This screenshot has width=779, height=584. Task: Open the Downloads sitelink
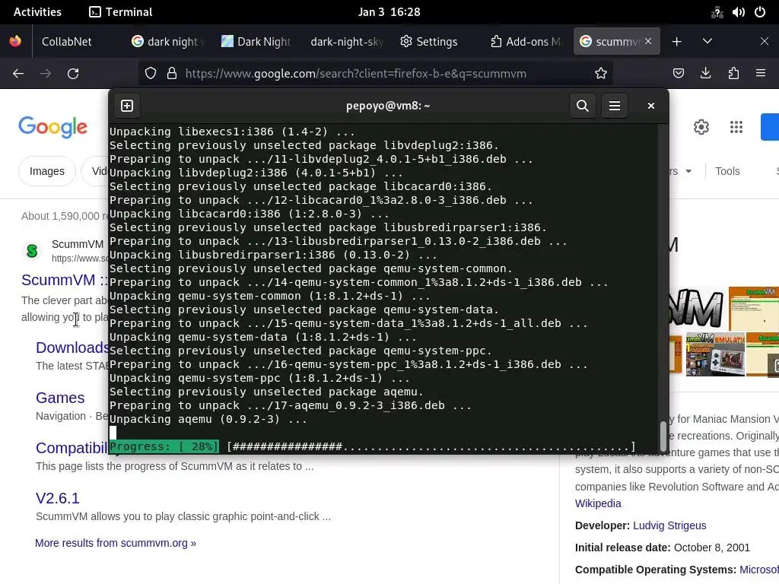coord(72,348)
